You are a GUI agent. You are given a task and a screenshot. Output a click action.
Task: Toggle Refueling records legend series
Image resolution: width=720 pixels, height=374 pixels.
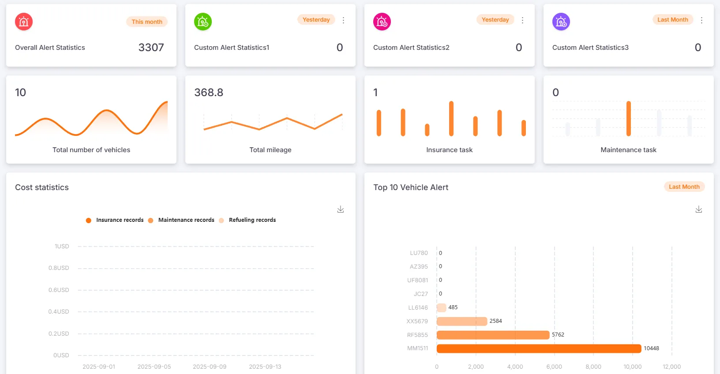(x=247, y=220)
